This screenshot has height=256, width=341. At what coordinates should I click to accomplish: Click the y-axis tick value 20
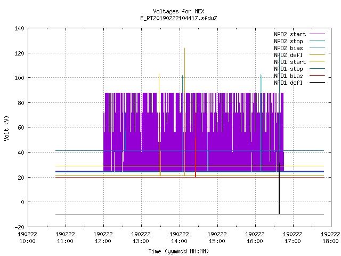point(21,178)
